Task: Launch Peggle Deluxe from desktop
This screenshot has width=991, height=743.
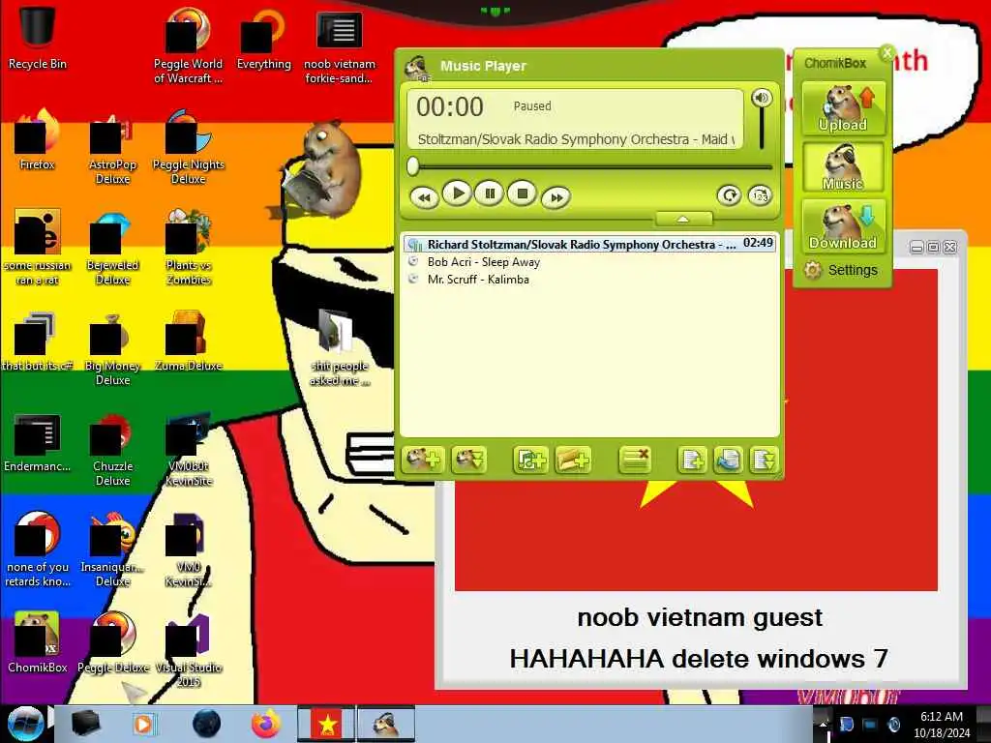Action: coord(112,642)
